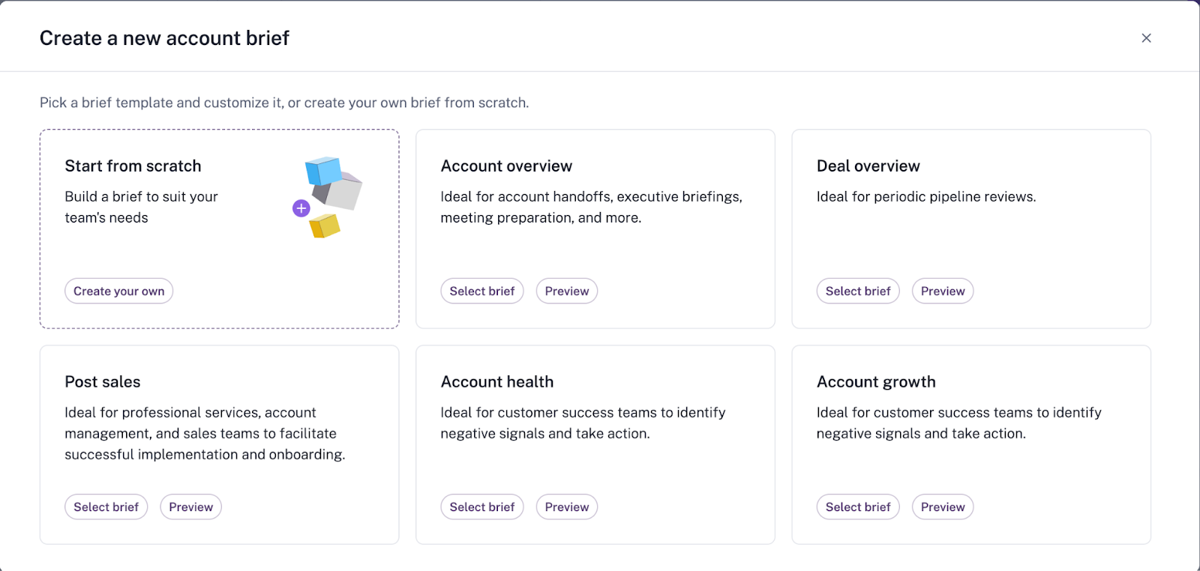
Task: Select brief for Account health template
Action: [481, 507]
